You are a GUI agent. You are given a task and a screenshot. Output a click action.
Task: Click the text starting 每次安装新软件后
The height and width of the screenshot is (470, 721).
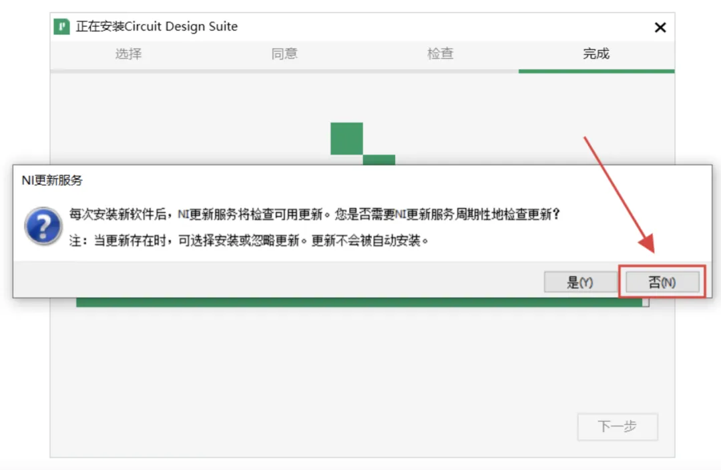(314, 214)
